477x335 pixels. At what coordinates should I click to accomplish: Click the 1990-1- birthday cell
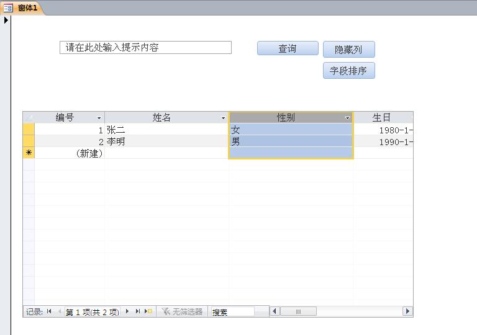click(383, 141)
